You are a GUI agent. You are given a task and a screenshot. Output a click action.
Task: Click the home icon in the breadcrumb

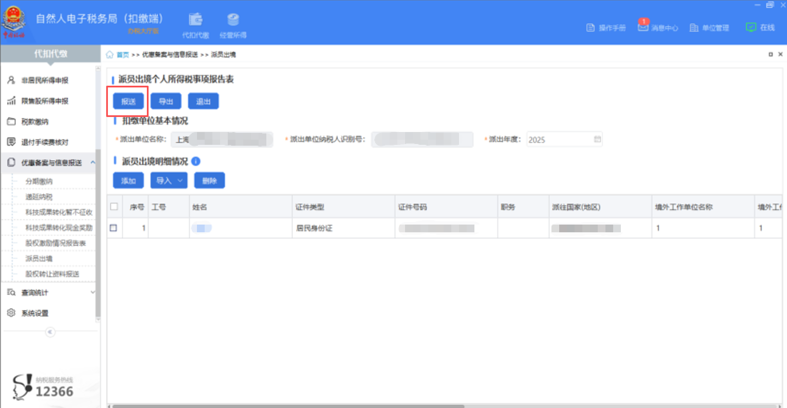point(110,54)
